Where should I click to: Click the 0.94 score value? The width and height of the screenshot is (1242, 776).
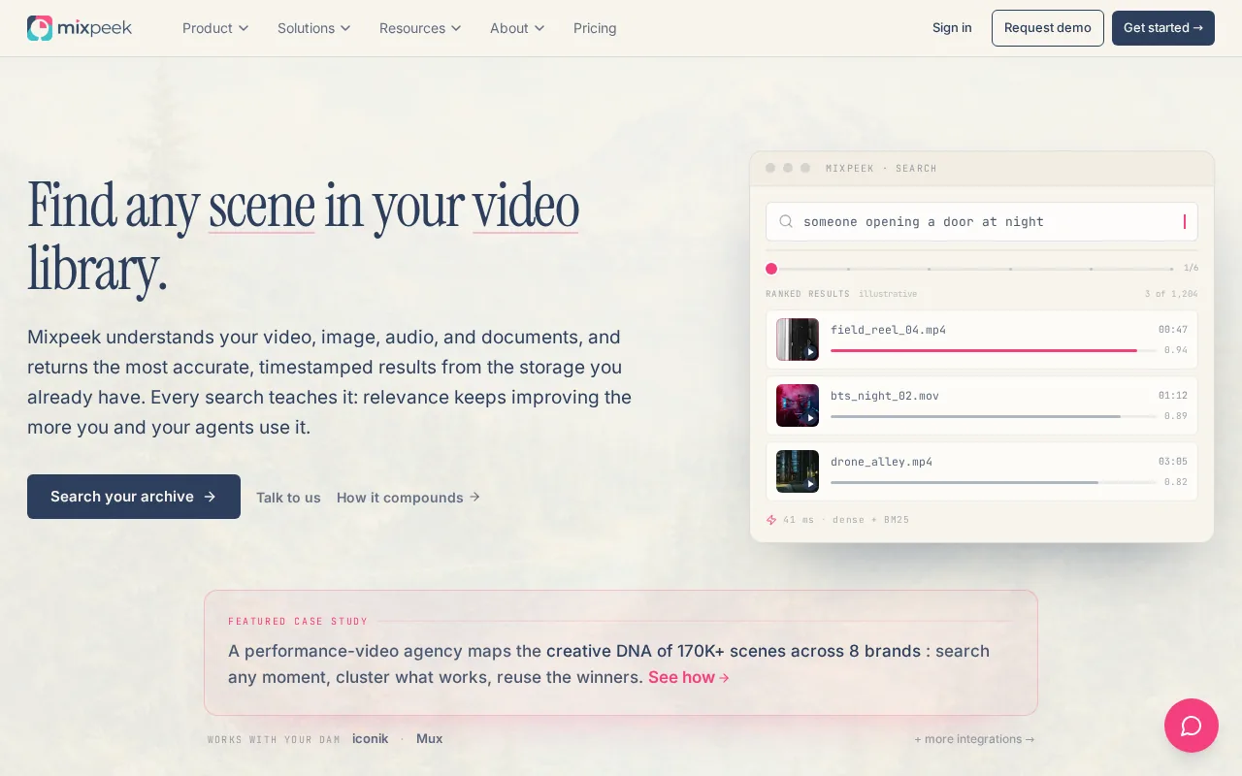tap(1175, 350)
